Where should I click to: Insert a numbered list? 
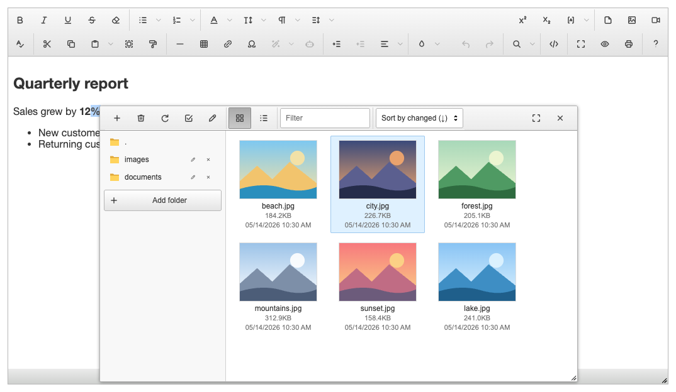click(x=177, y=20)
